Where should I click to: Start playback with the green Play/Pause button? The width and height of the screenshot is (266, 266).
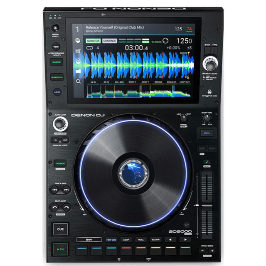click(x=60, y=249)
